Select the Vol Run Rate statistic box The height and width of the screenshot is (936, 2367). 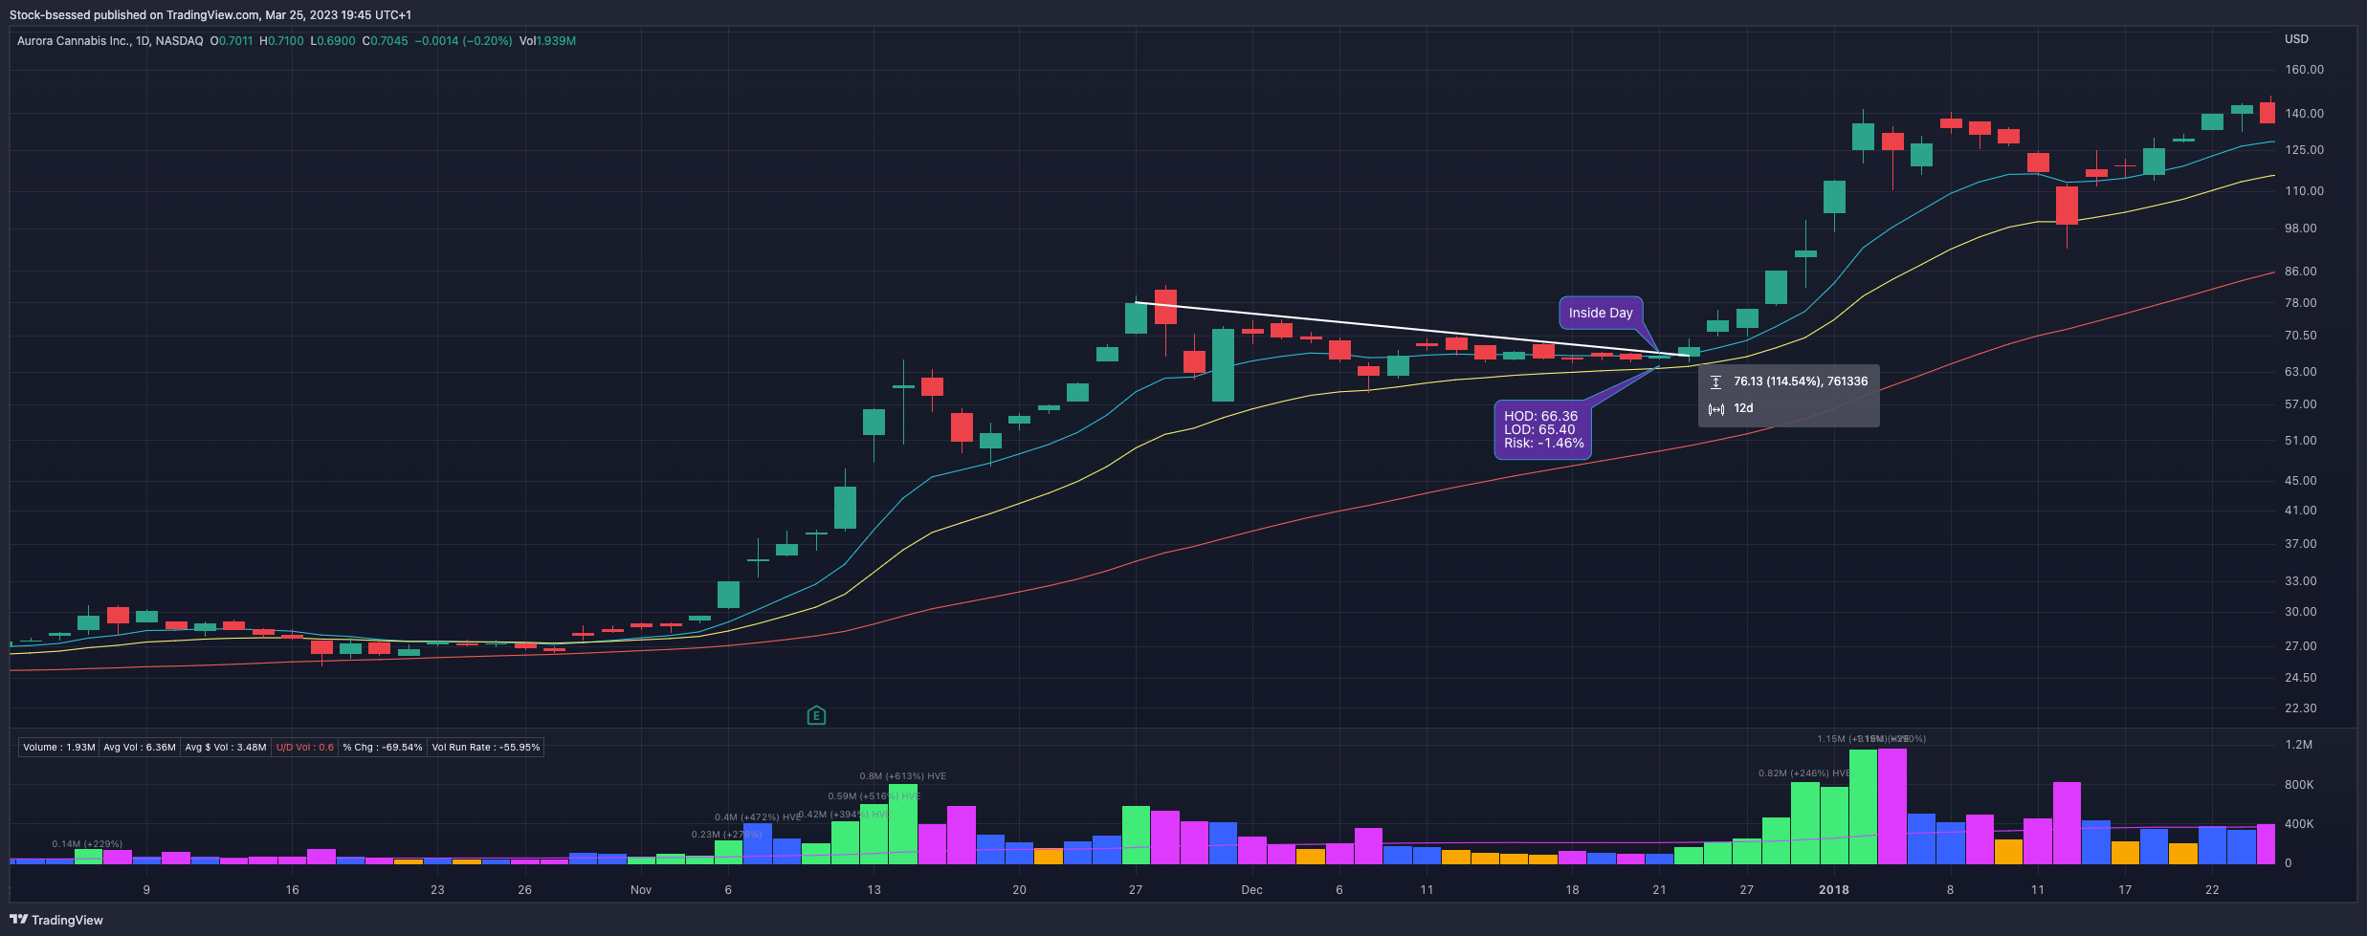tap(486, 748)
